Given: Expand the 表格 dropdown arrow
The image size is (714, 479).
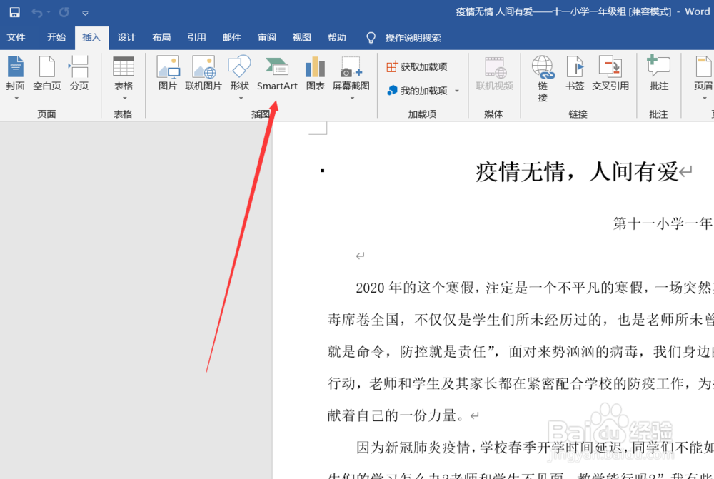Looking at the screenshot, I should pyautogui.click(x=124, y=98).
